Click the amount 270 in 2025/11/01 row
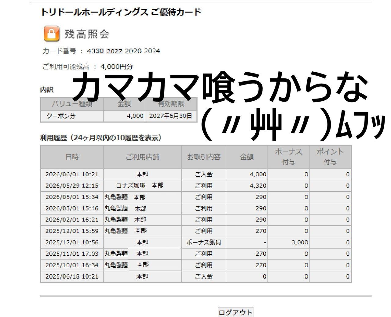 [x=261, y=254]
